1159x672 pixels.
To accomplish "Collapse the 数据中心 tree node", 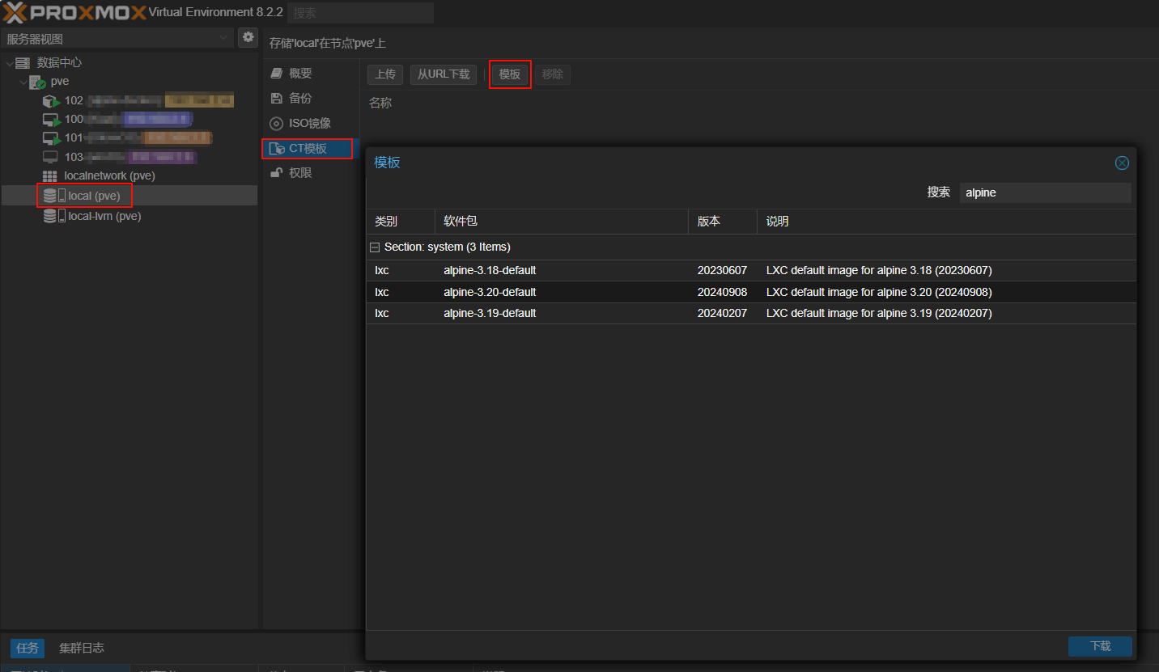I will click(x=9, y=63).
